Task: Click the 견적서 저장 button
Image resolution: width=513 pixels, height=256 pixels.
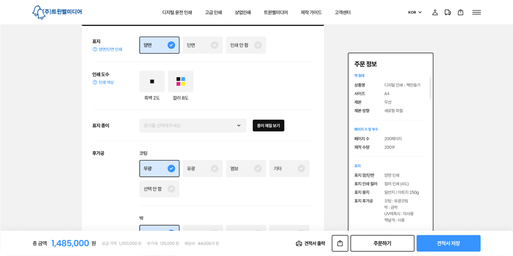Action: point(448,243)
